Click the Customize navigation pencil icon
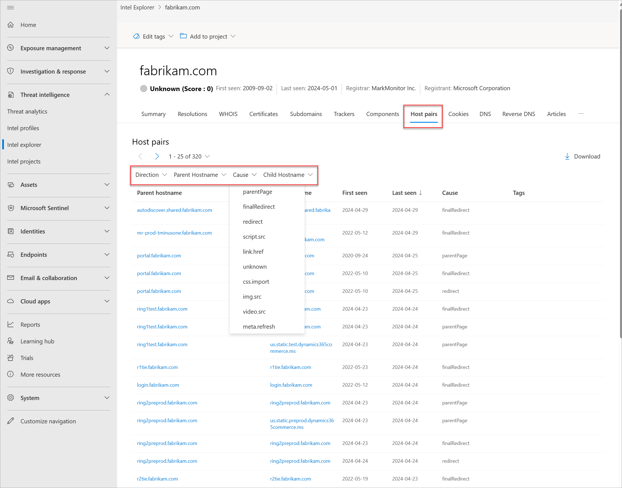 tap(11, 421)
